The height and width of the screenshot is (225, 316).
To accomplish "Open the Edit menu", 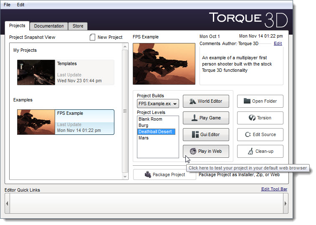I will click(20, 5).
